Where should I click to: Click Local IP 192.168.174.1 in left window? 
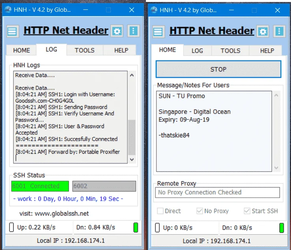click(x=71, y=241)
